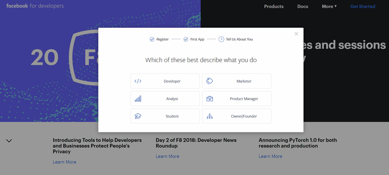Choose Owner/Founder as your role

237,116
